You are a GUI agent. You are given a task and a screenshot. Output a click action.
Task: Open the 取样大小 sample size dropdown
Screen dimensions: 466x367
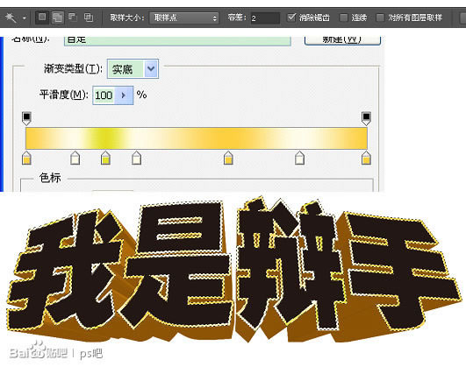(x=184, y=18)
